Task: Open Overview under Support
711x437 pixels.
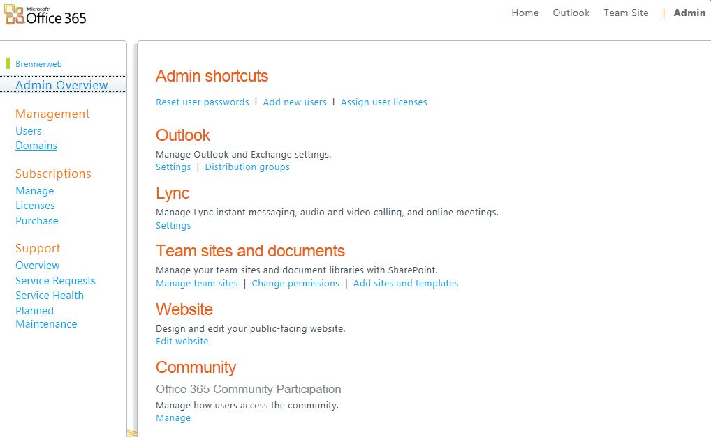Action: 37,266
